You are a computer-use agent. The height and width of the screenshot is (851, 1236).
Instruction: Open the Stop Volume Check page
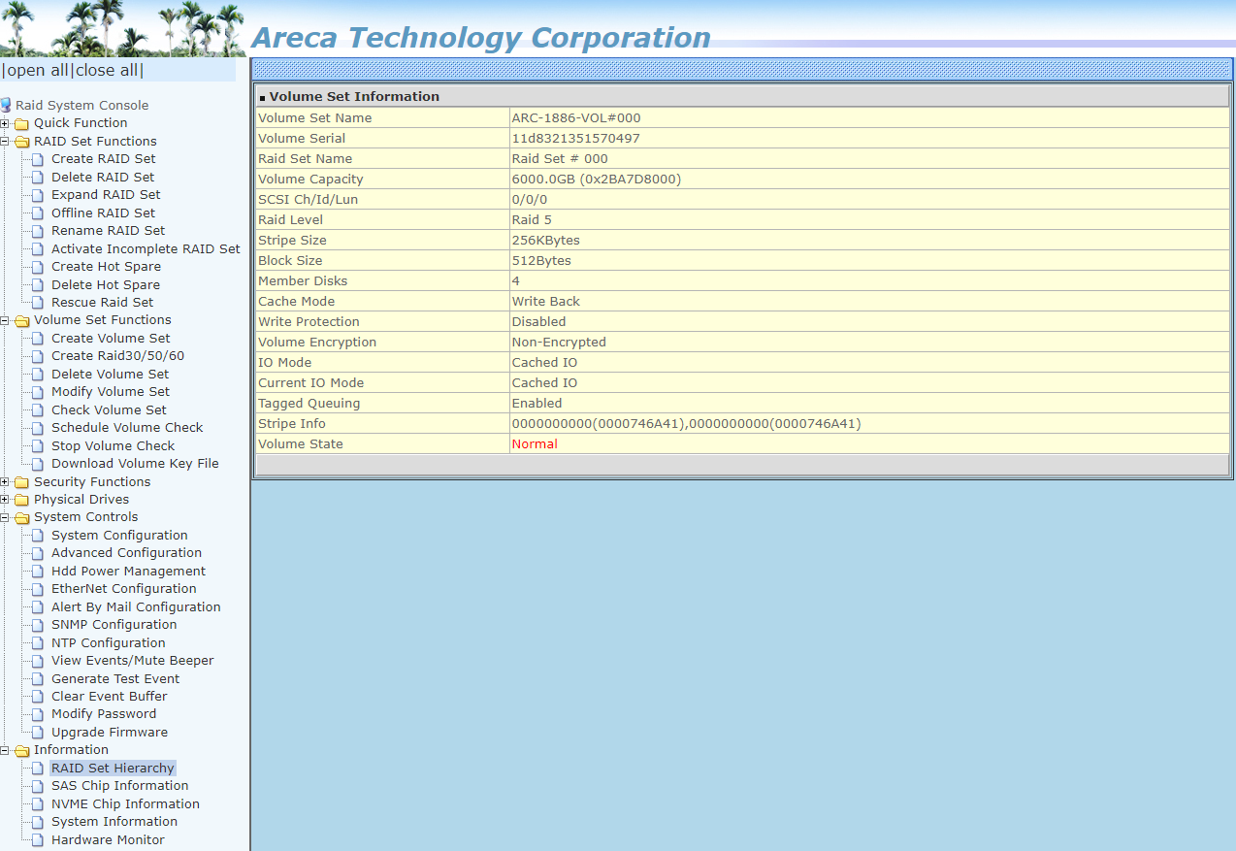pyautogui.click(x=114, y=446)
